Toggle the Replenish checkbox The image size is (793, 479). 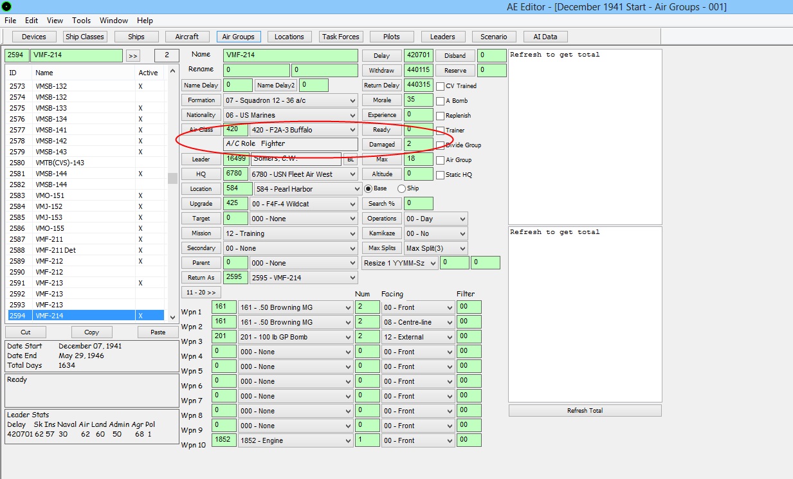441,116
